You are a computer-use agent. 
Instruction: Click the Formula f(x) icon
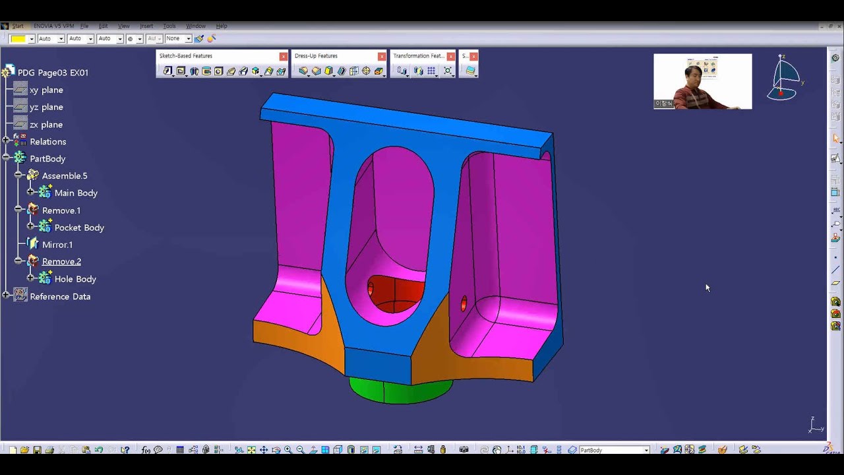(146, 449)
